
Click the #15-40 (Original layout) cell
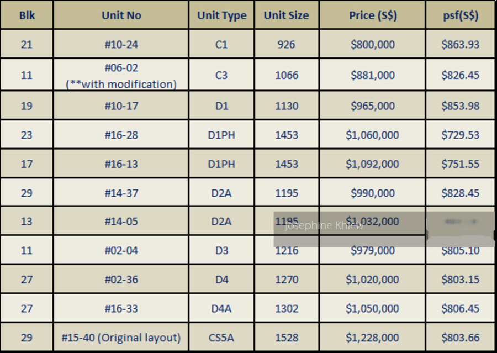point(121,338)
